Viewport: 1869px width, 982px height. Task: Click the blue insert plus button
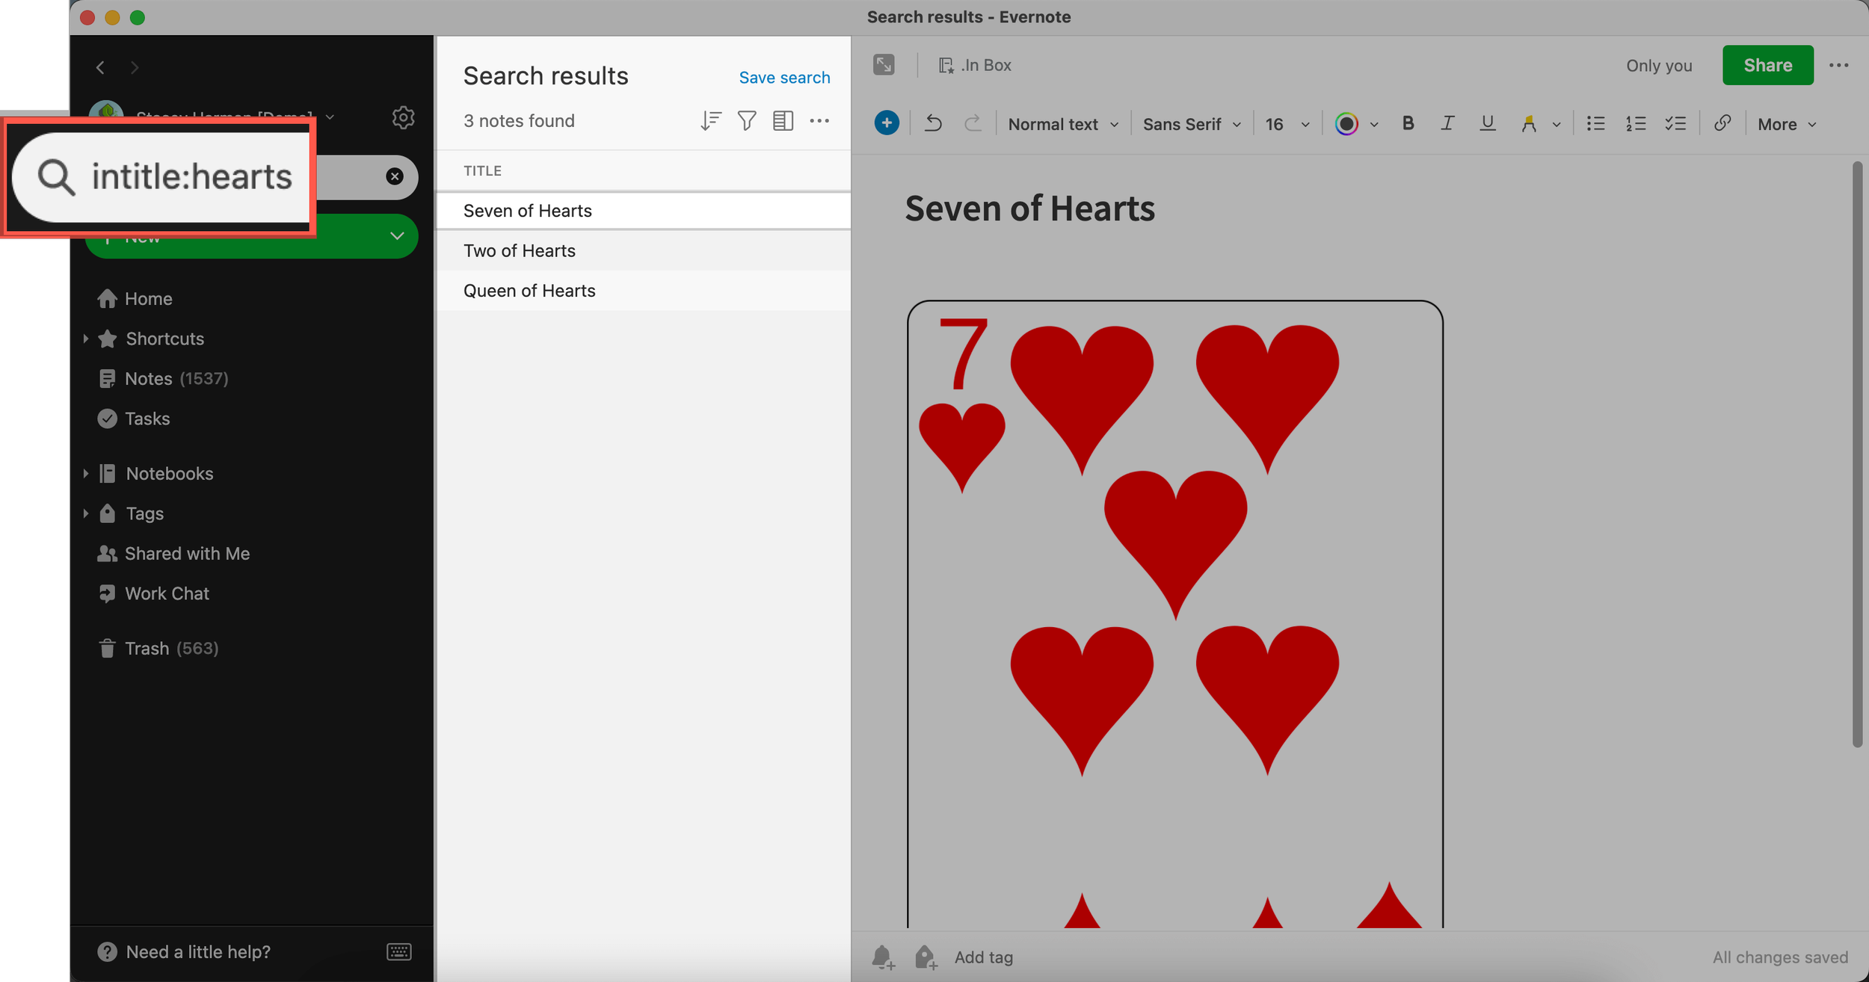click(887, 123)
